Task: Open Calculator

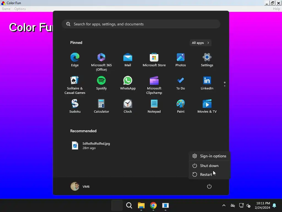Action: (101, 106)
